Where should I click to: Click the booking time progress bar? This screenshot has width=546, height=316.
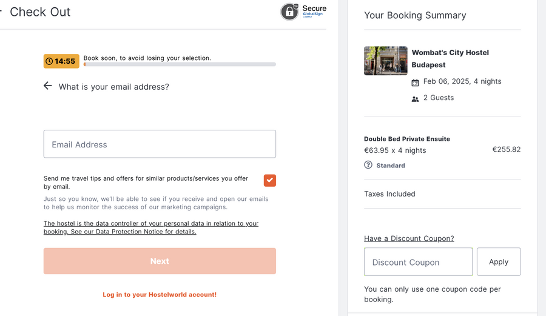(180, 64)
